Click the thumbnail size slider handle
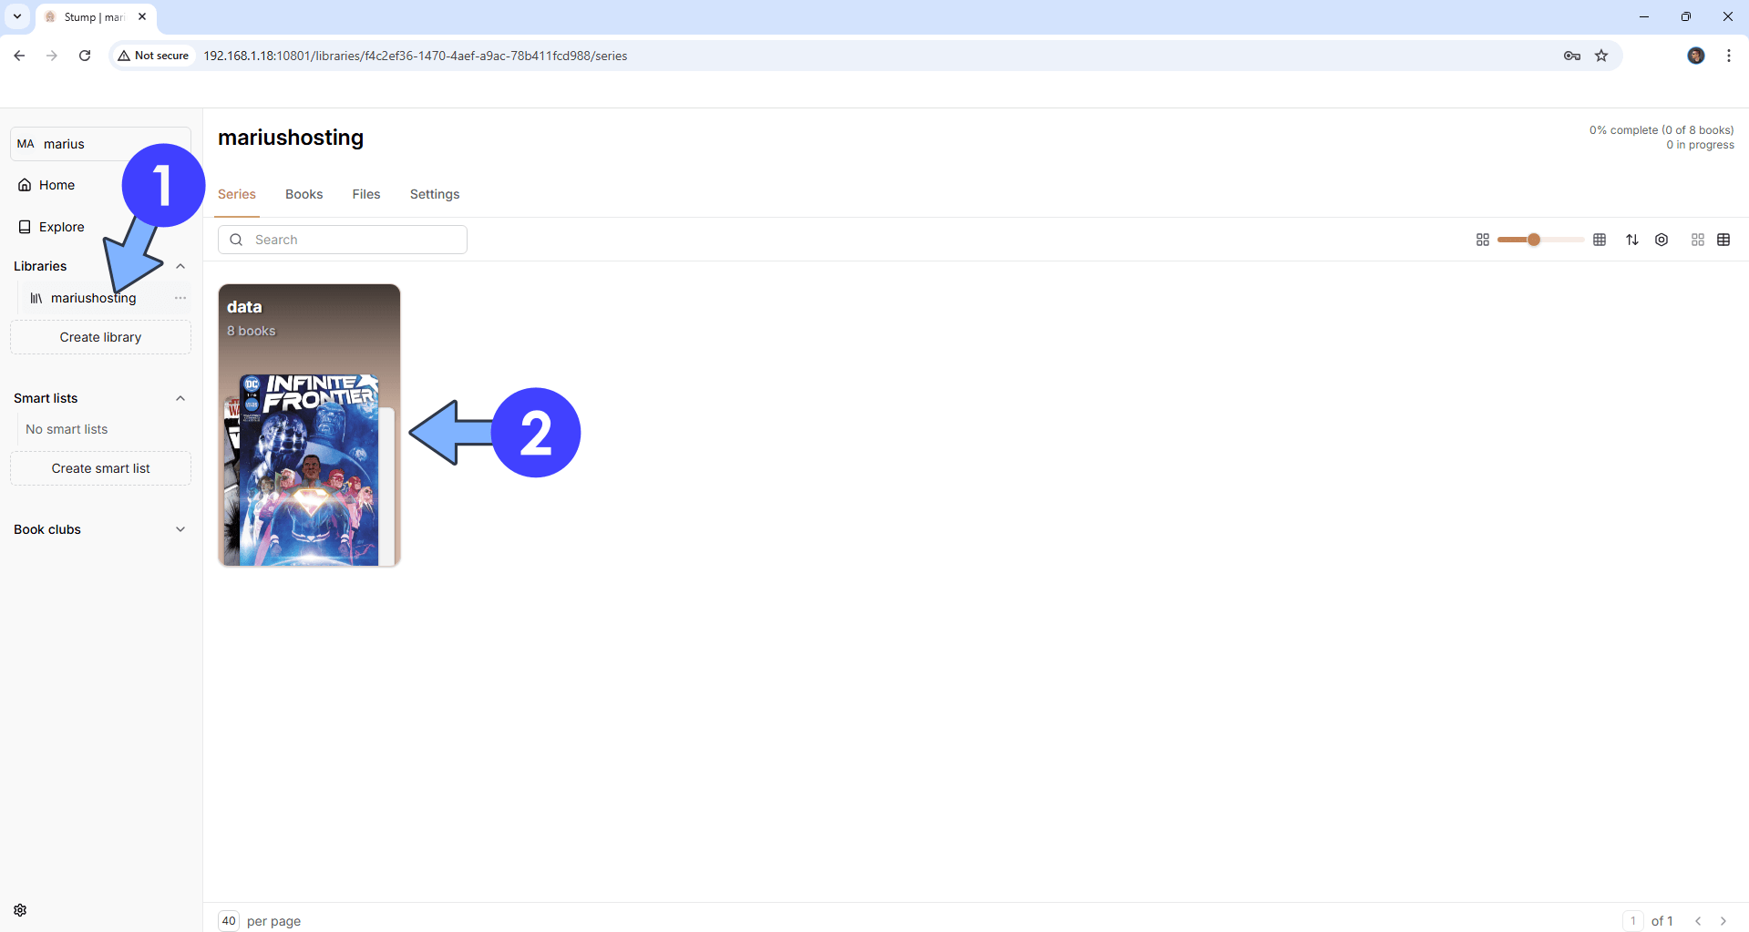This screenshot has height=932, width=1749. click(1534, 240)
